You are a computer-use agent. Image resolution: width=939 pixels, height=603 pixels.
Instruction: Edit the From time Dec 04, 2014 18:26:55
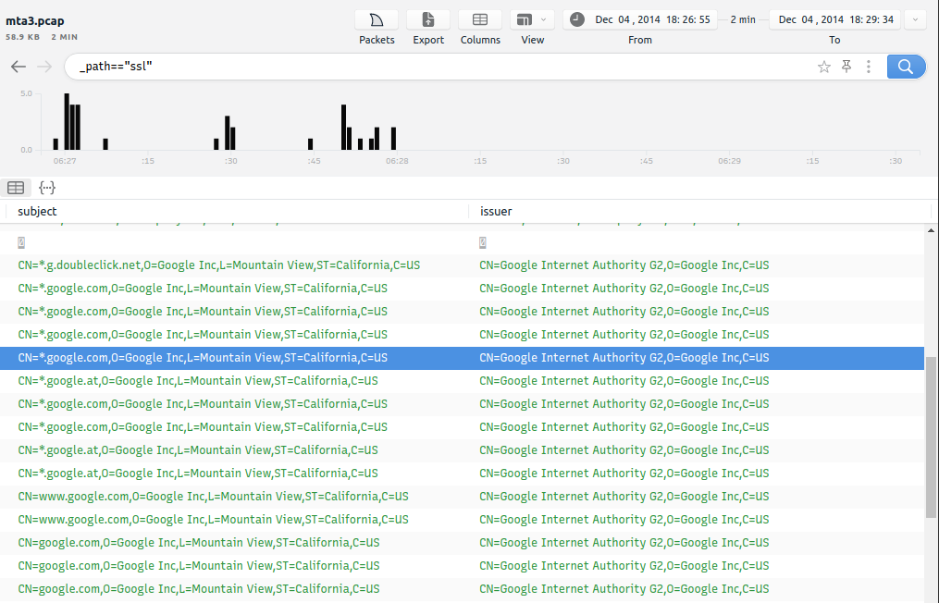point(652,19)
